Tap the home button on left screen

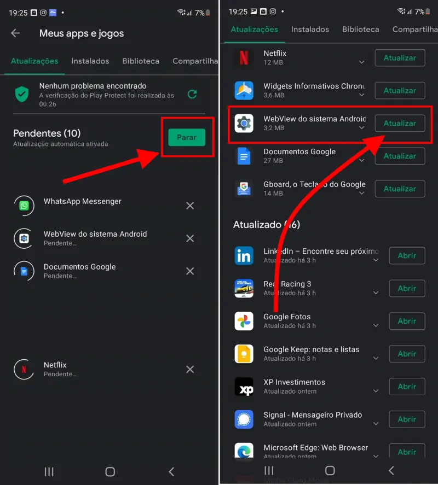pos(110,472)
